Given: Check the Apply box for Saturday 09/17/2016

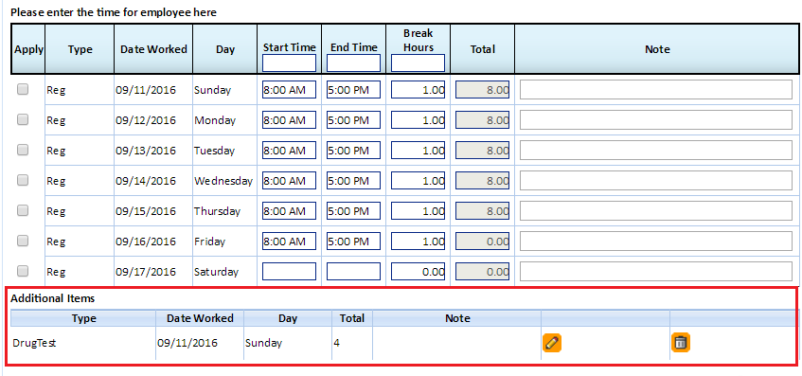Looking at the screenshot, I should point(23,271).
